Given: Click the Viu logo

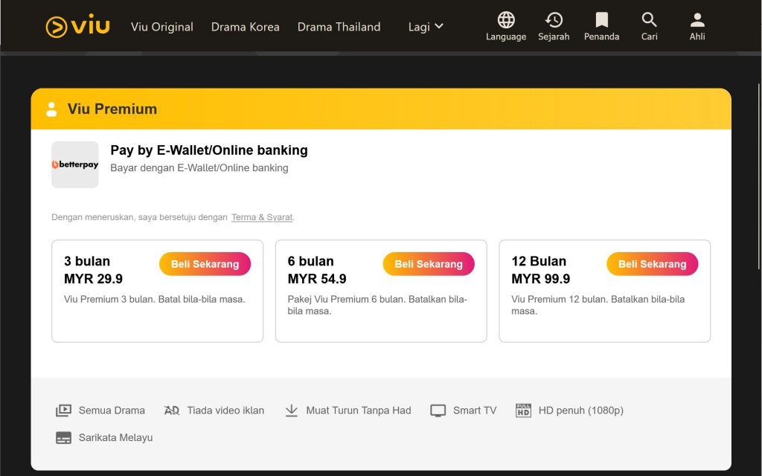Looking at the screenshot, I should (77, 26).
